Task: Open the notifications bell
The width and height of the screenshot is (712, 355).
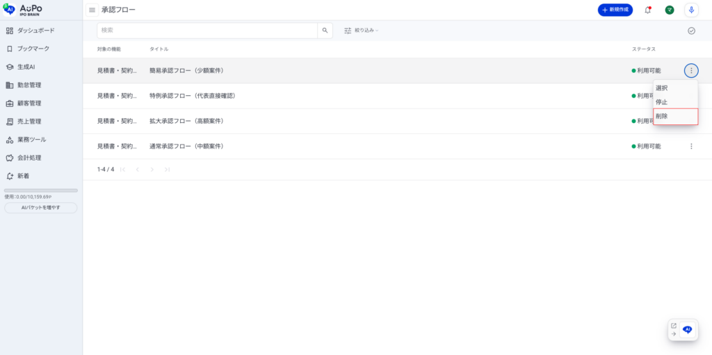Action: pos(648,10)
